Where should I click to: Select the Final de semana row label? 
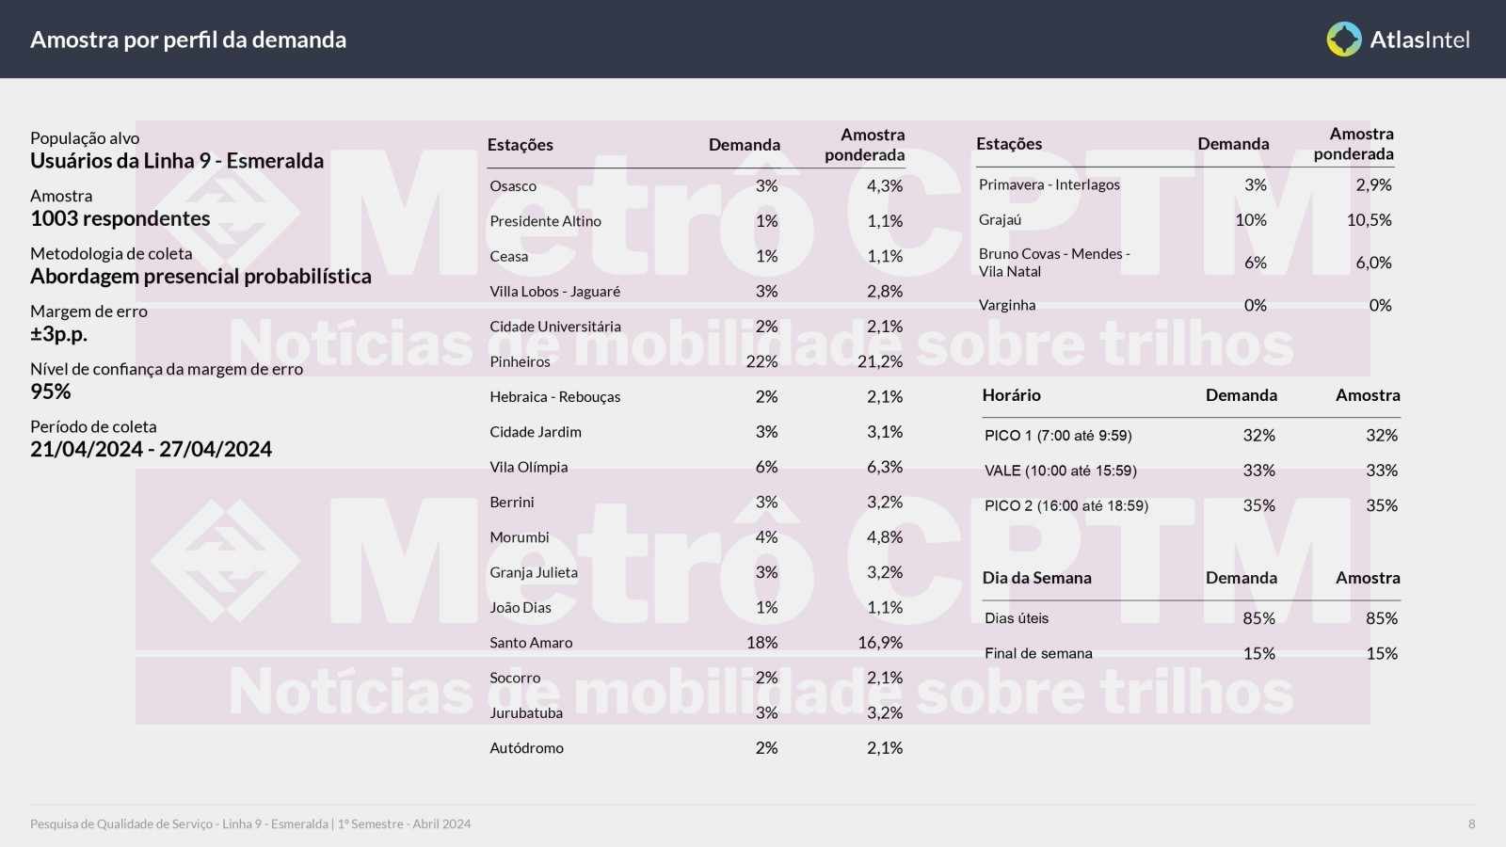click(1038, 653)
